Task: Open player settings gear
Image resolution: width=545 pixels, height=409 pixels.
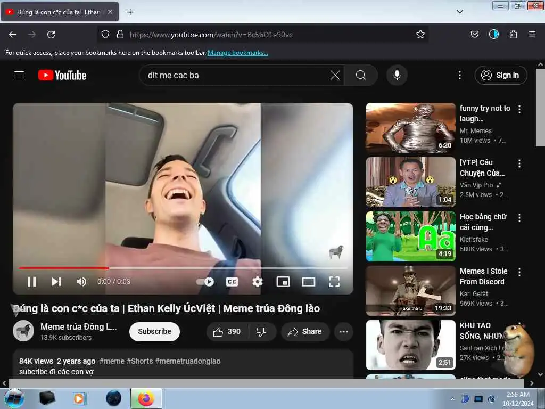Action: point(257,282)
